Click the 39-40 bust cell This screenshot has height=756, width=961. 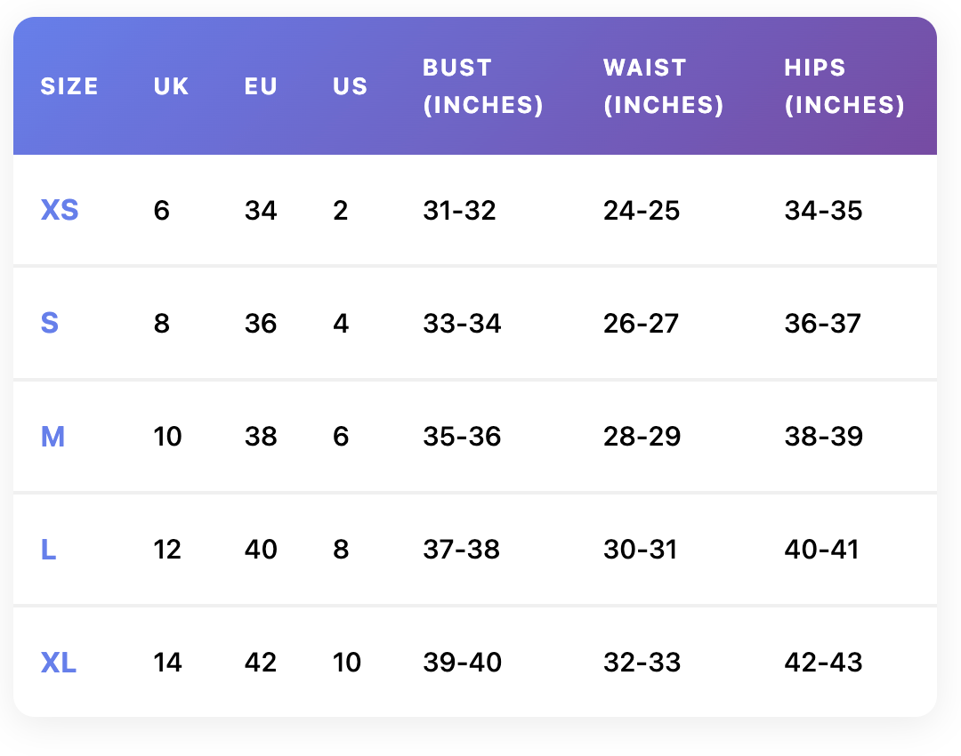462,663
